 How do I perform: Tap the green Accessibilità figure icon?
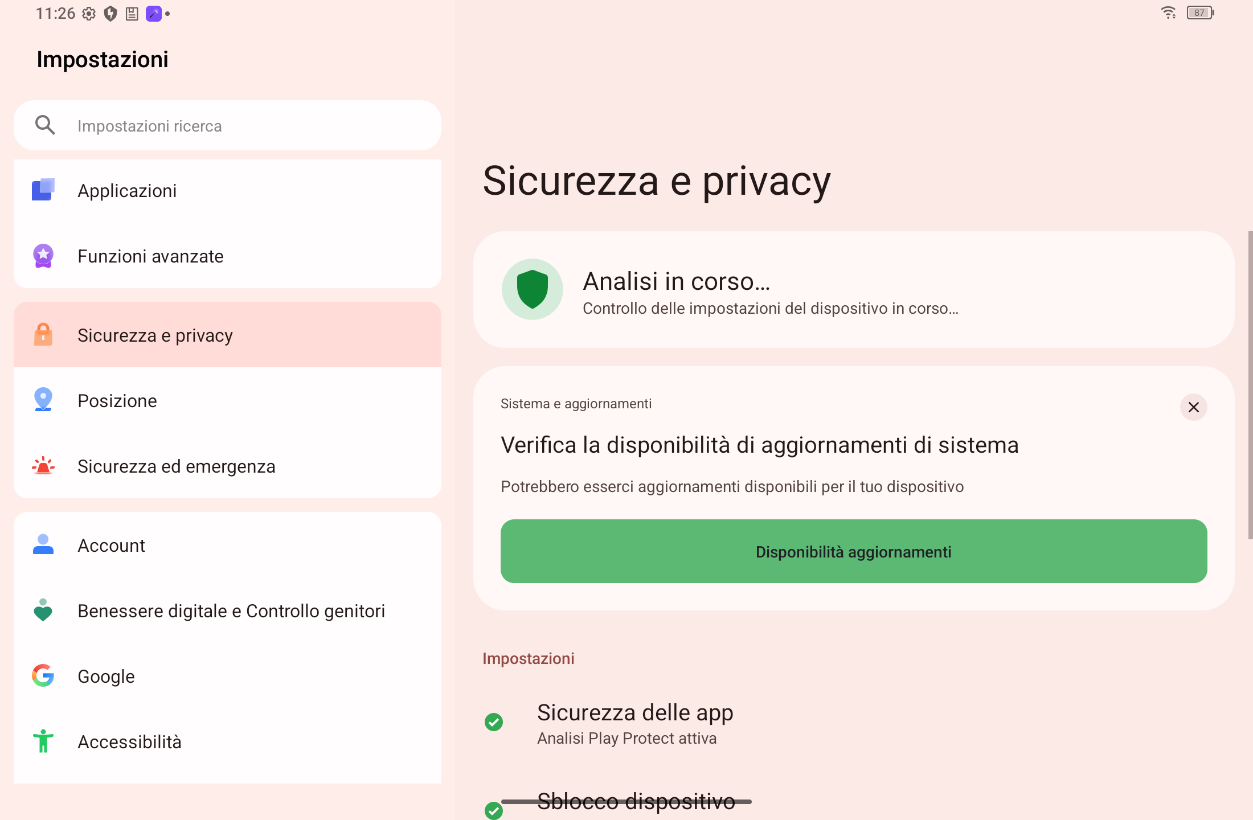[x=43, y=741]
